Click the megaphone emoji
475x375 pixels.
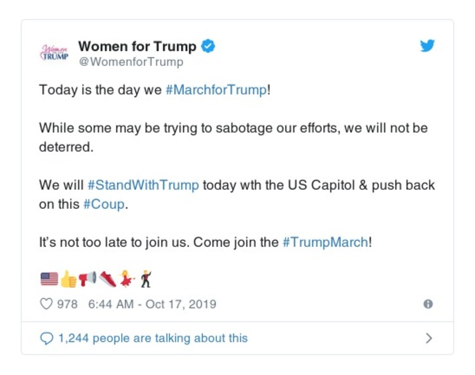(x=87, y=278)
